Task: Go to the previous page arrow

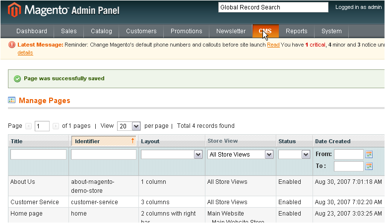Action: tap(29, 126)
